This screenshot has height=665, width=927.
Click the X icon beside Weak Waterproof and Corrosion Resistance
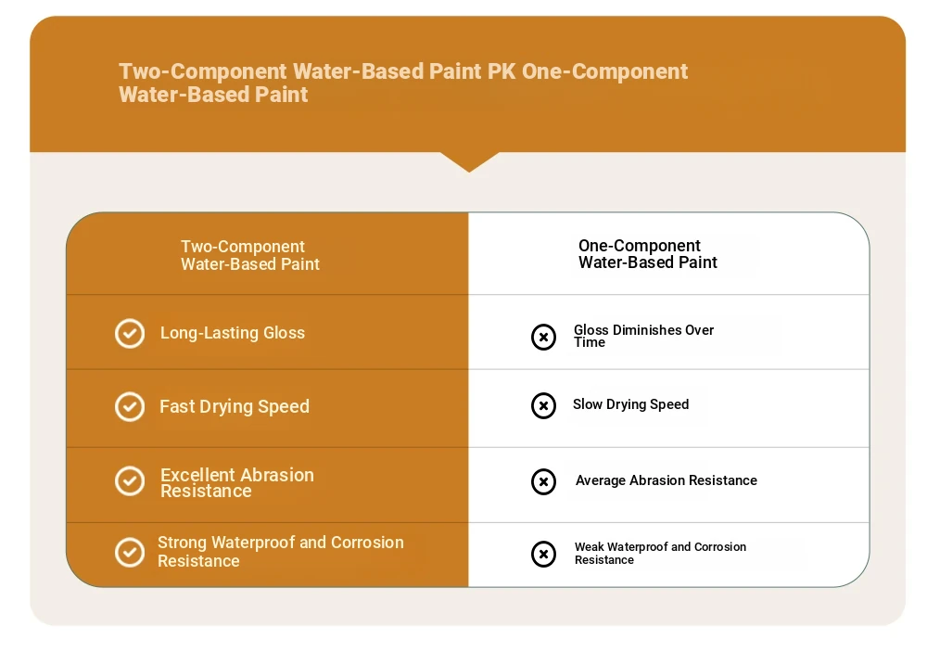(543, 555)
